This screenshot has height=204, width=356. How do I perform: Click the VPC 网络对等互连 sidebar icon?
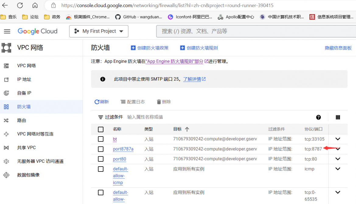point(6,134)
